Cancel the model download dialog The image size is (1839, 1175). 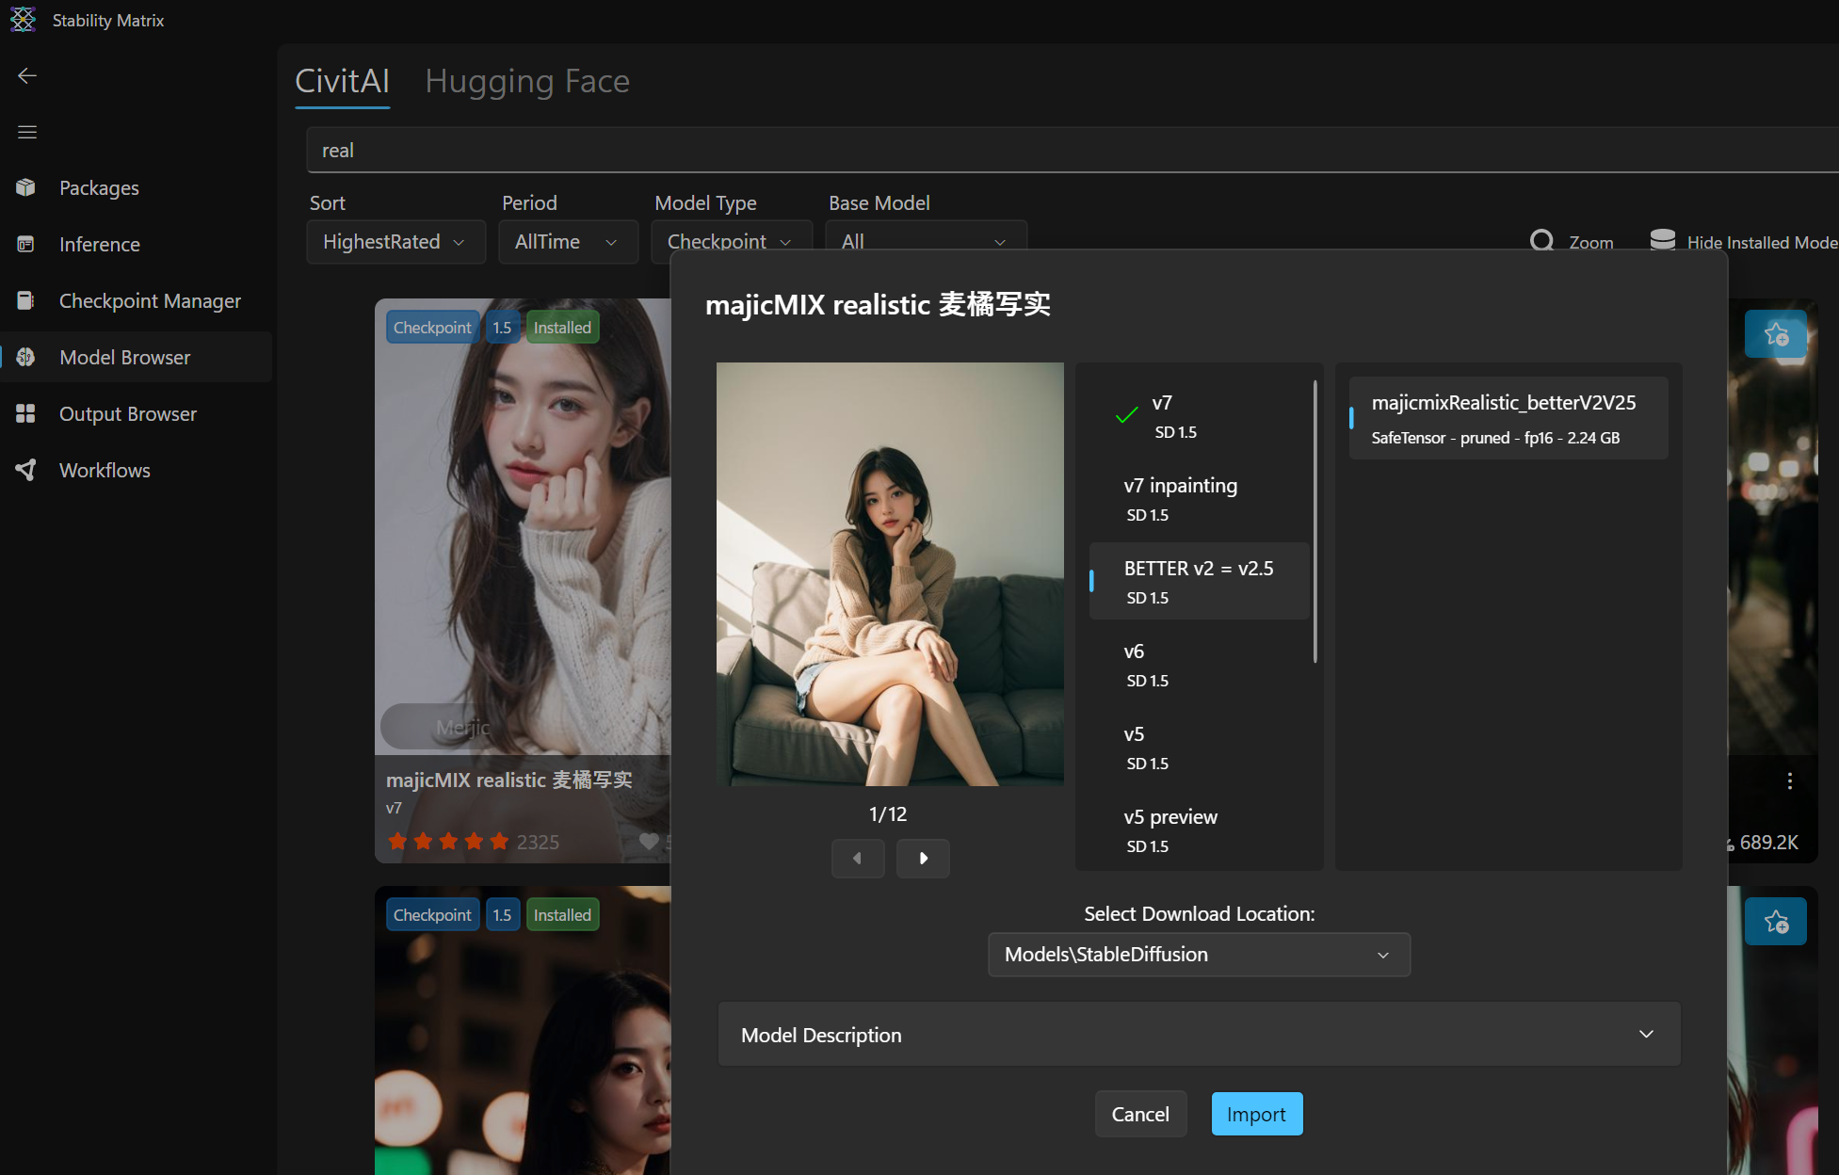[x=1139, y=1114]
